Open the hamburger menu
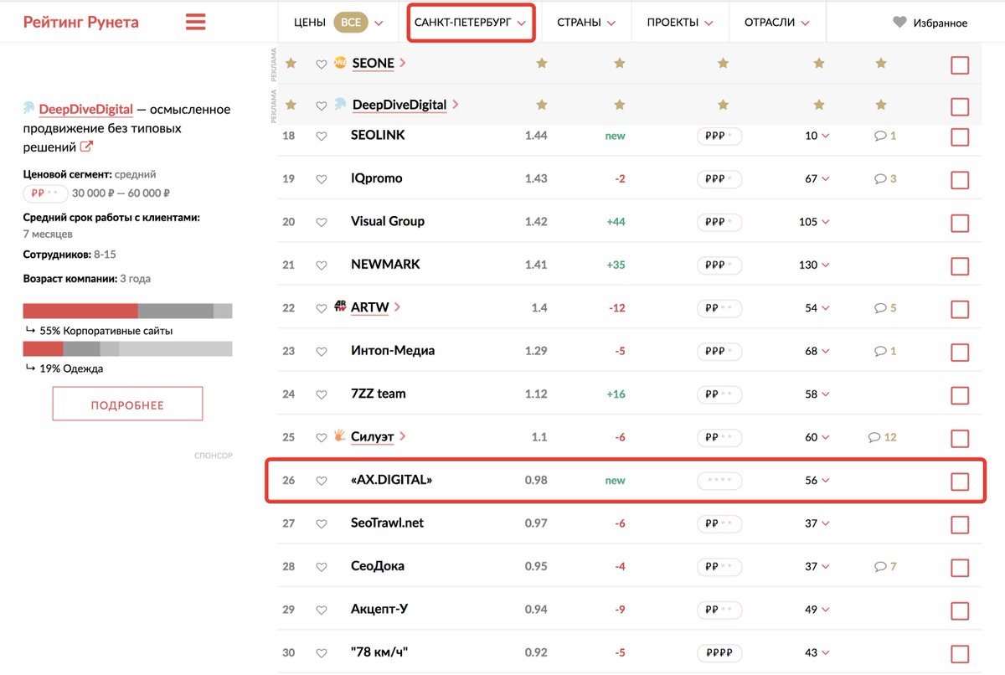The height and width of the screenshot is (675, 1005). (195, 22)
